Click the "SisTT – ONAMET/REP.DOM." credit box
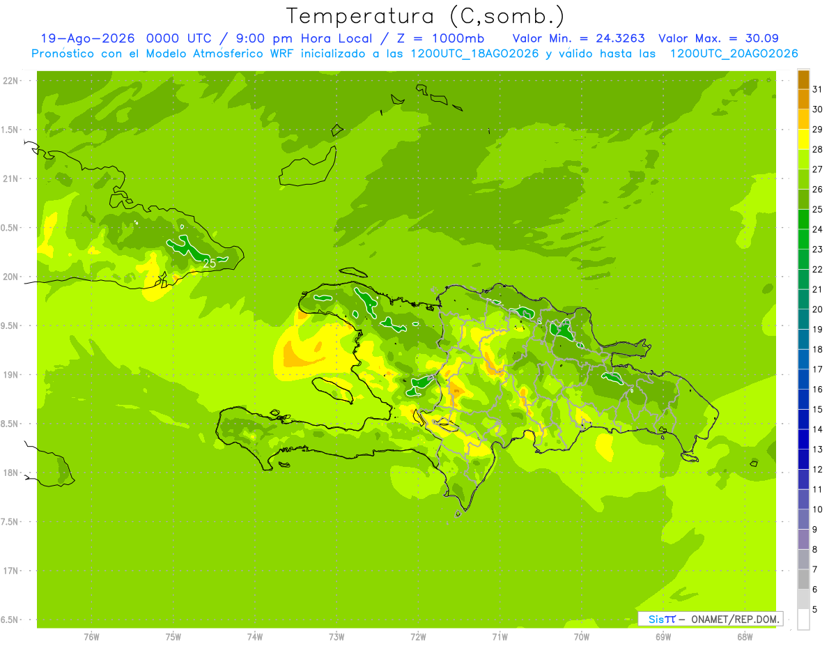This screenshot has height=646, width=836. 710,619
